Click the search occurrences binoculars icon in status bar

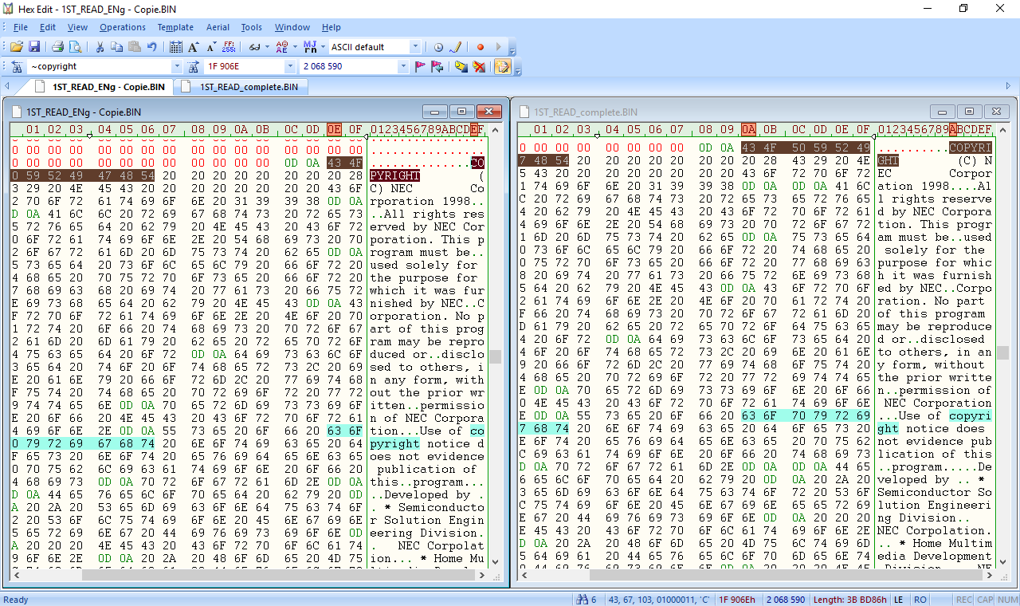(x=583, y=600)
